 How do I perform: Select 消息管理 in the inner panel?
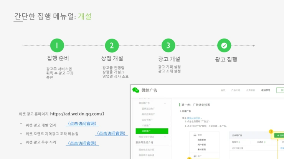point(201,140)
